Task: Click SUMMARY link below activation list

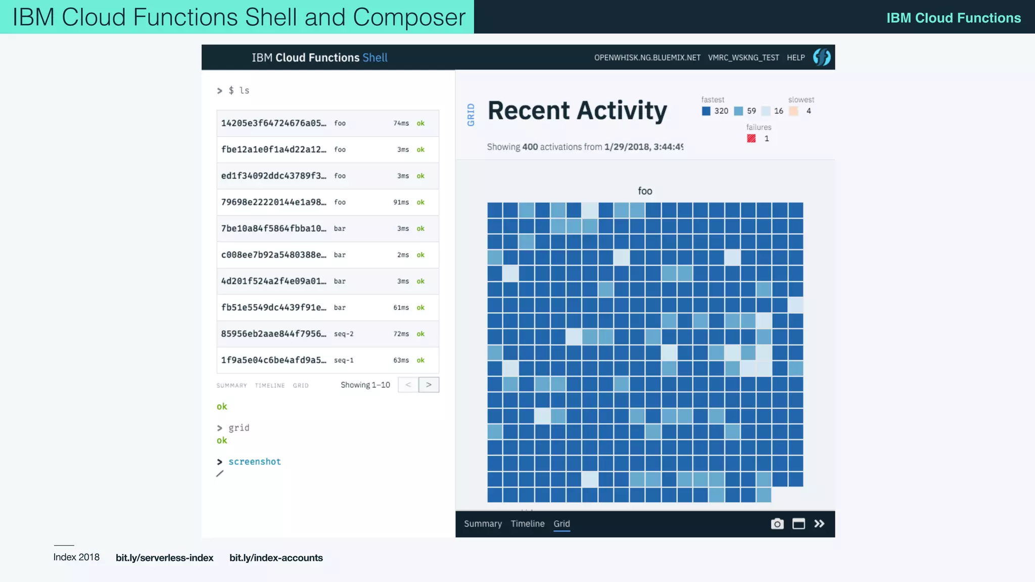Action: pos(231,385)
